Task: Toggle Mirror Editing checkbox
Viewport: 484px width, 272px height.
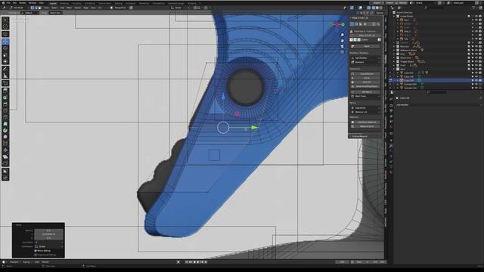Action: coord(36,251)
